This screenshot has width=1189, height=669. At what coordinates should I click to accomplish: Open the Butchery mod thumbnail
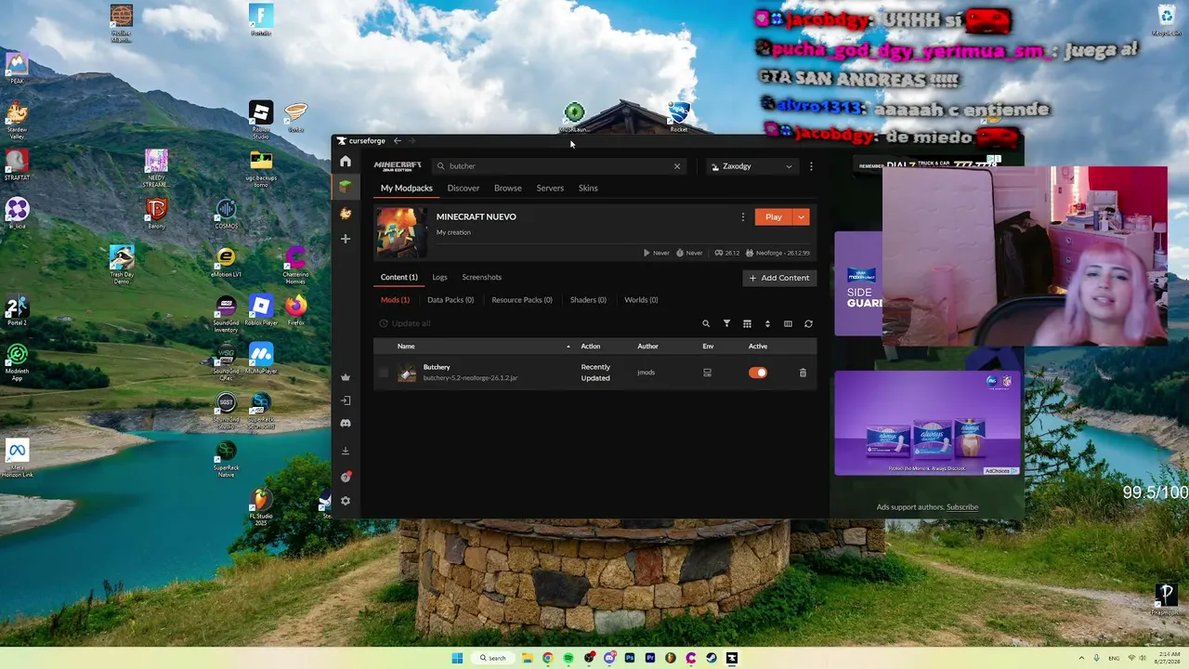407,373
